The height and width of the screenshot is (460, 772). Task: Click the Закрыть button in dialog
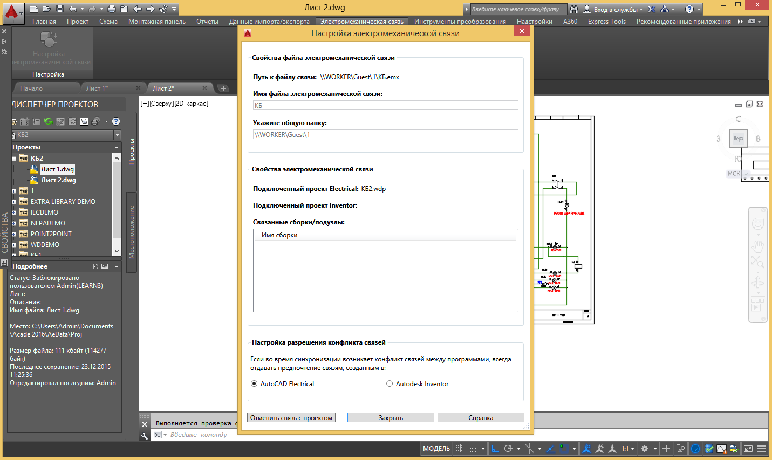click(x=391, y=418)
